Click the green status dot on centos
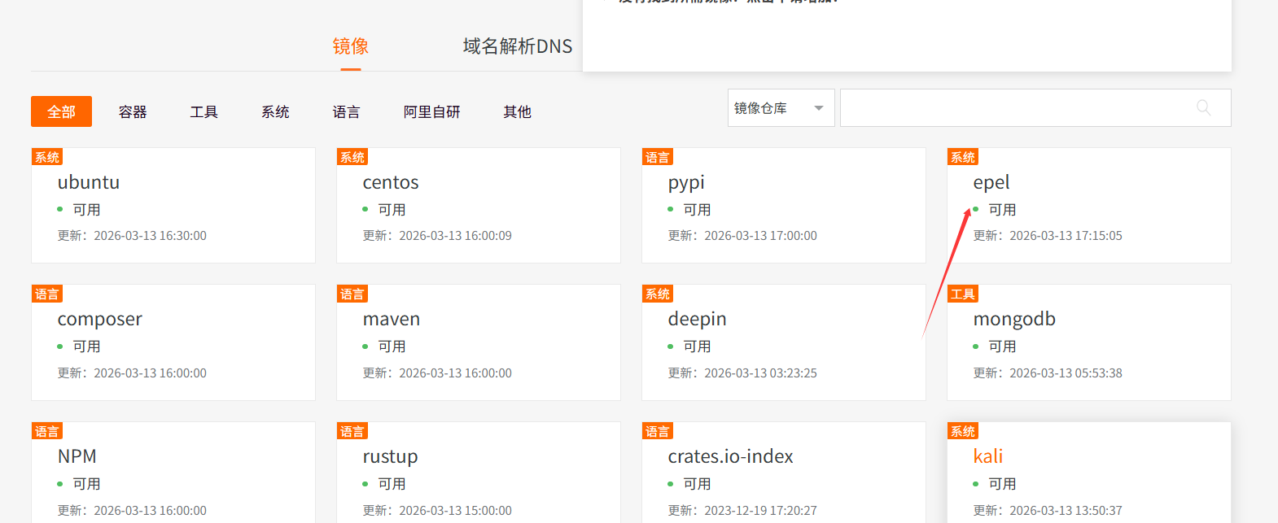The width and height of the screenshot is (1278, 523). pyautogui.click(x=365, y=209)
